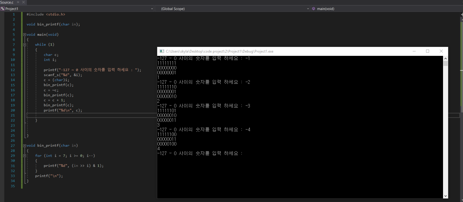Click the 'c = ~c;' line
Screen dimensions: 463x202
51,90
